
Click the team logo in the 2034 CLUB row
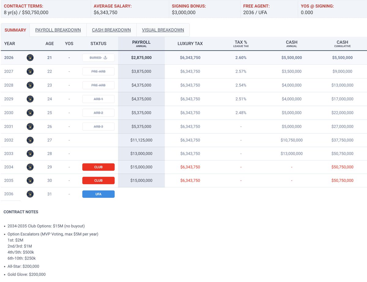pyautogui.click(x=30, y=167)
